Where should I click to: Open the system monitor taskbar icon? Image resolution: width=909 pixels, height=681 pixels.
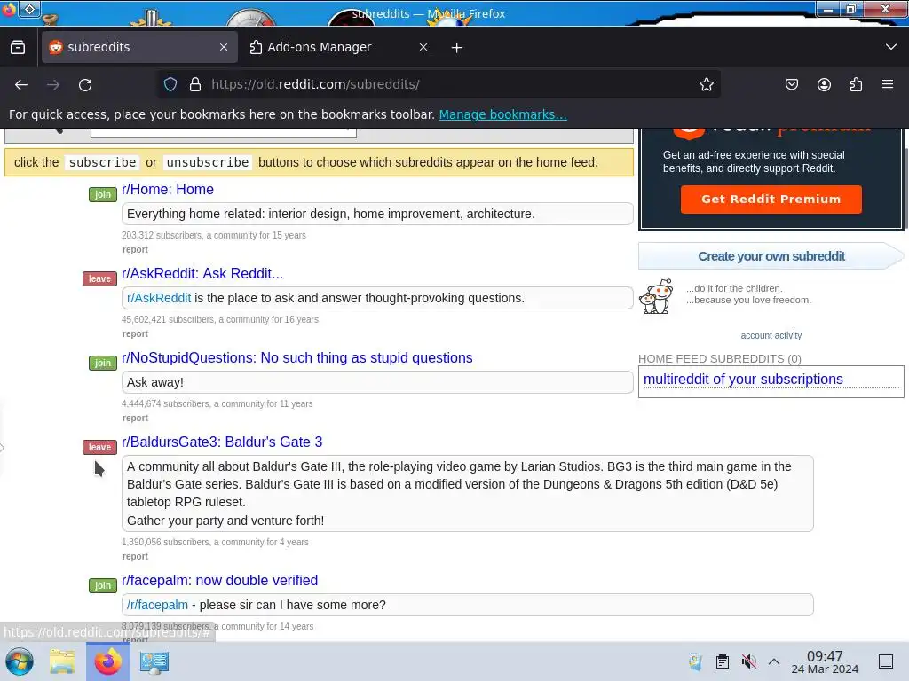pos(154,661)
